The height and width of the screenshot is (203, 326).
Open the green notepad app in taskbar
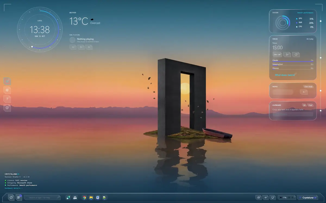104,198
